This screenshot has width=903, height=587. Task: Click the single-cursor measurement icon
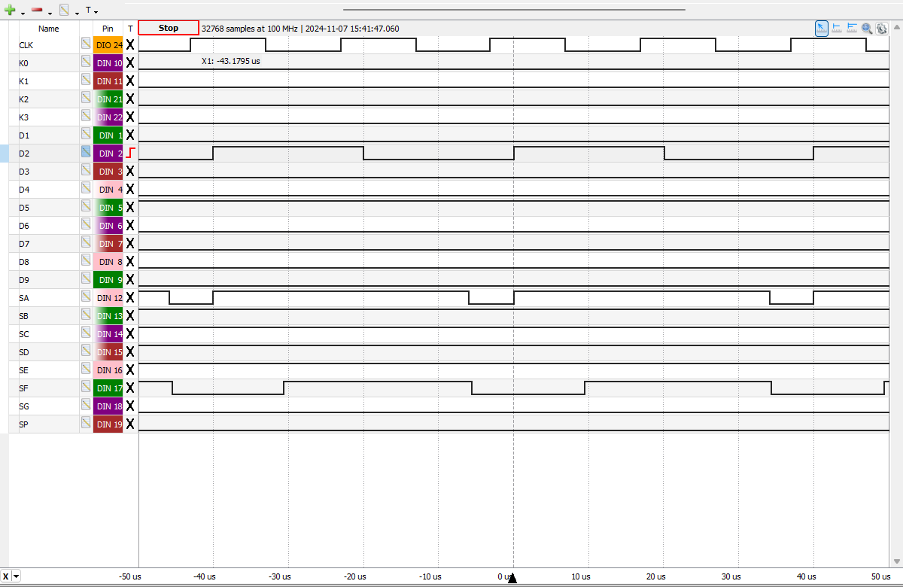(x=837, y=28)
